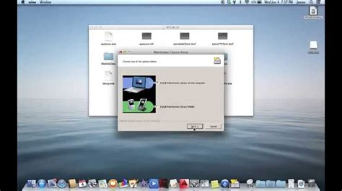
Task: Select the drive icon on the desktop
Action: pyautogui.click(x=313, y=46)
